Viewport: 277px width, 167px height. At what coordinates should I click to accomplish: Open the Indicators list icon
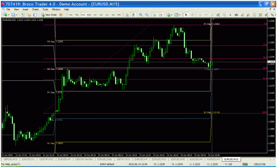(168, 15)
